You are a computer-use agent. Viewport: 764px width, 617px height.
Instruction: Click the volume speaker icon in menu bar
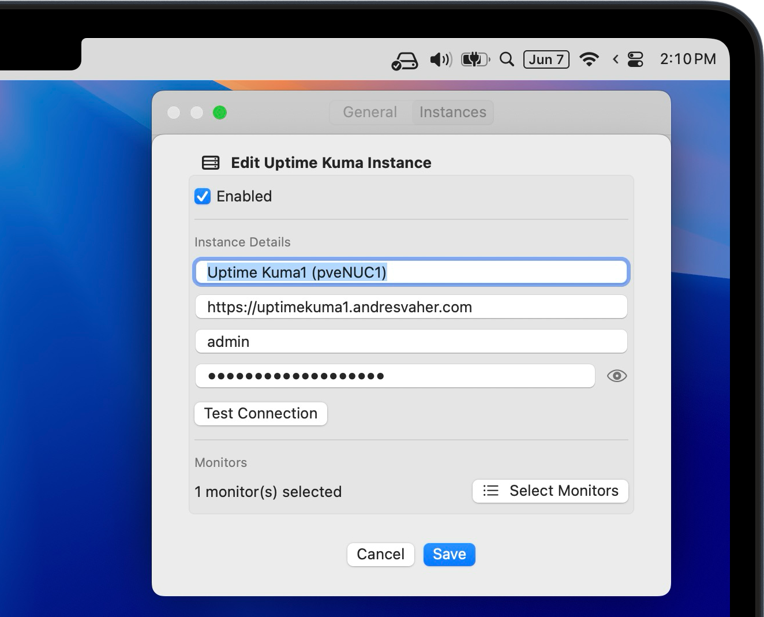point(441,59)
